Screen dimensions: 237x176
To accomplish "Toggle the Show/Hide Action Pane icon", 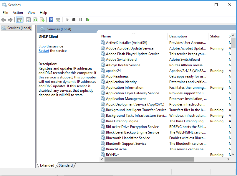I will coord(58,20).
